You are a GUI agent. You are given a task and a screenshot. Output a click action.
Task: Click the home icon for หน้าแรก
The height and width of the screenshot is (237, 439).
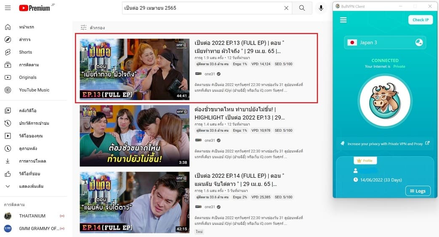tap(8, 27)
